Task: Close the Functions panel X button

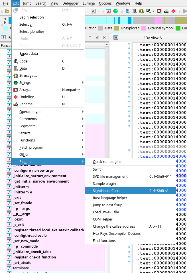Action: 105,38
